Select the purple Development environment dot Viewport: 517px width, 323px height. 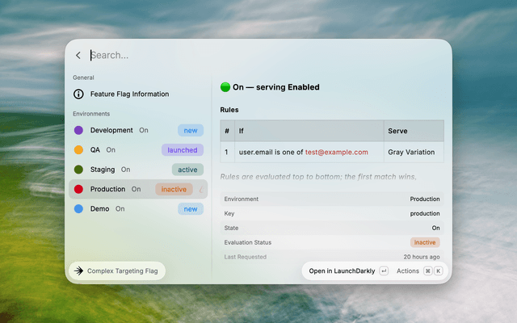point(78,130)
